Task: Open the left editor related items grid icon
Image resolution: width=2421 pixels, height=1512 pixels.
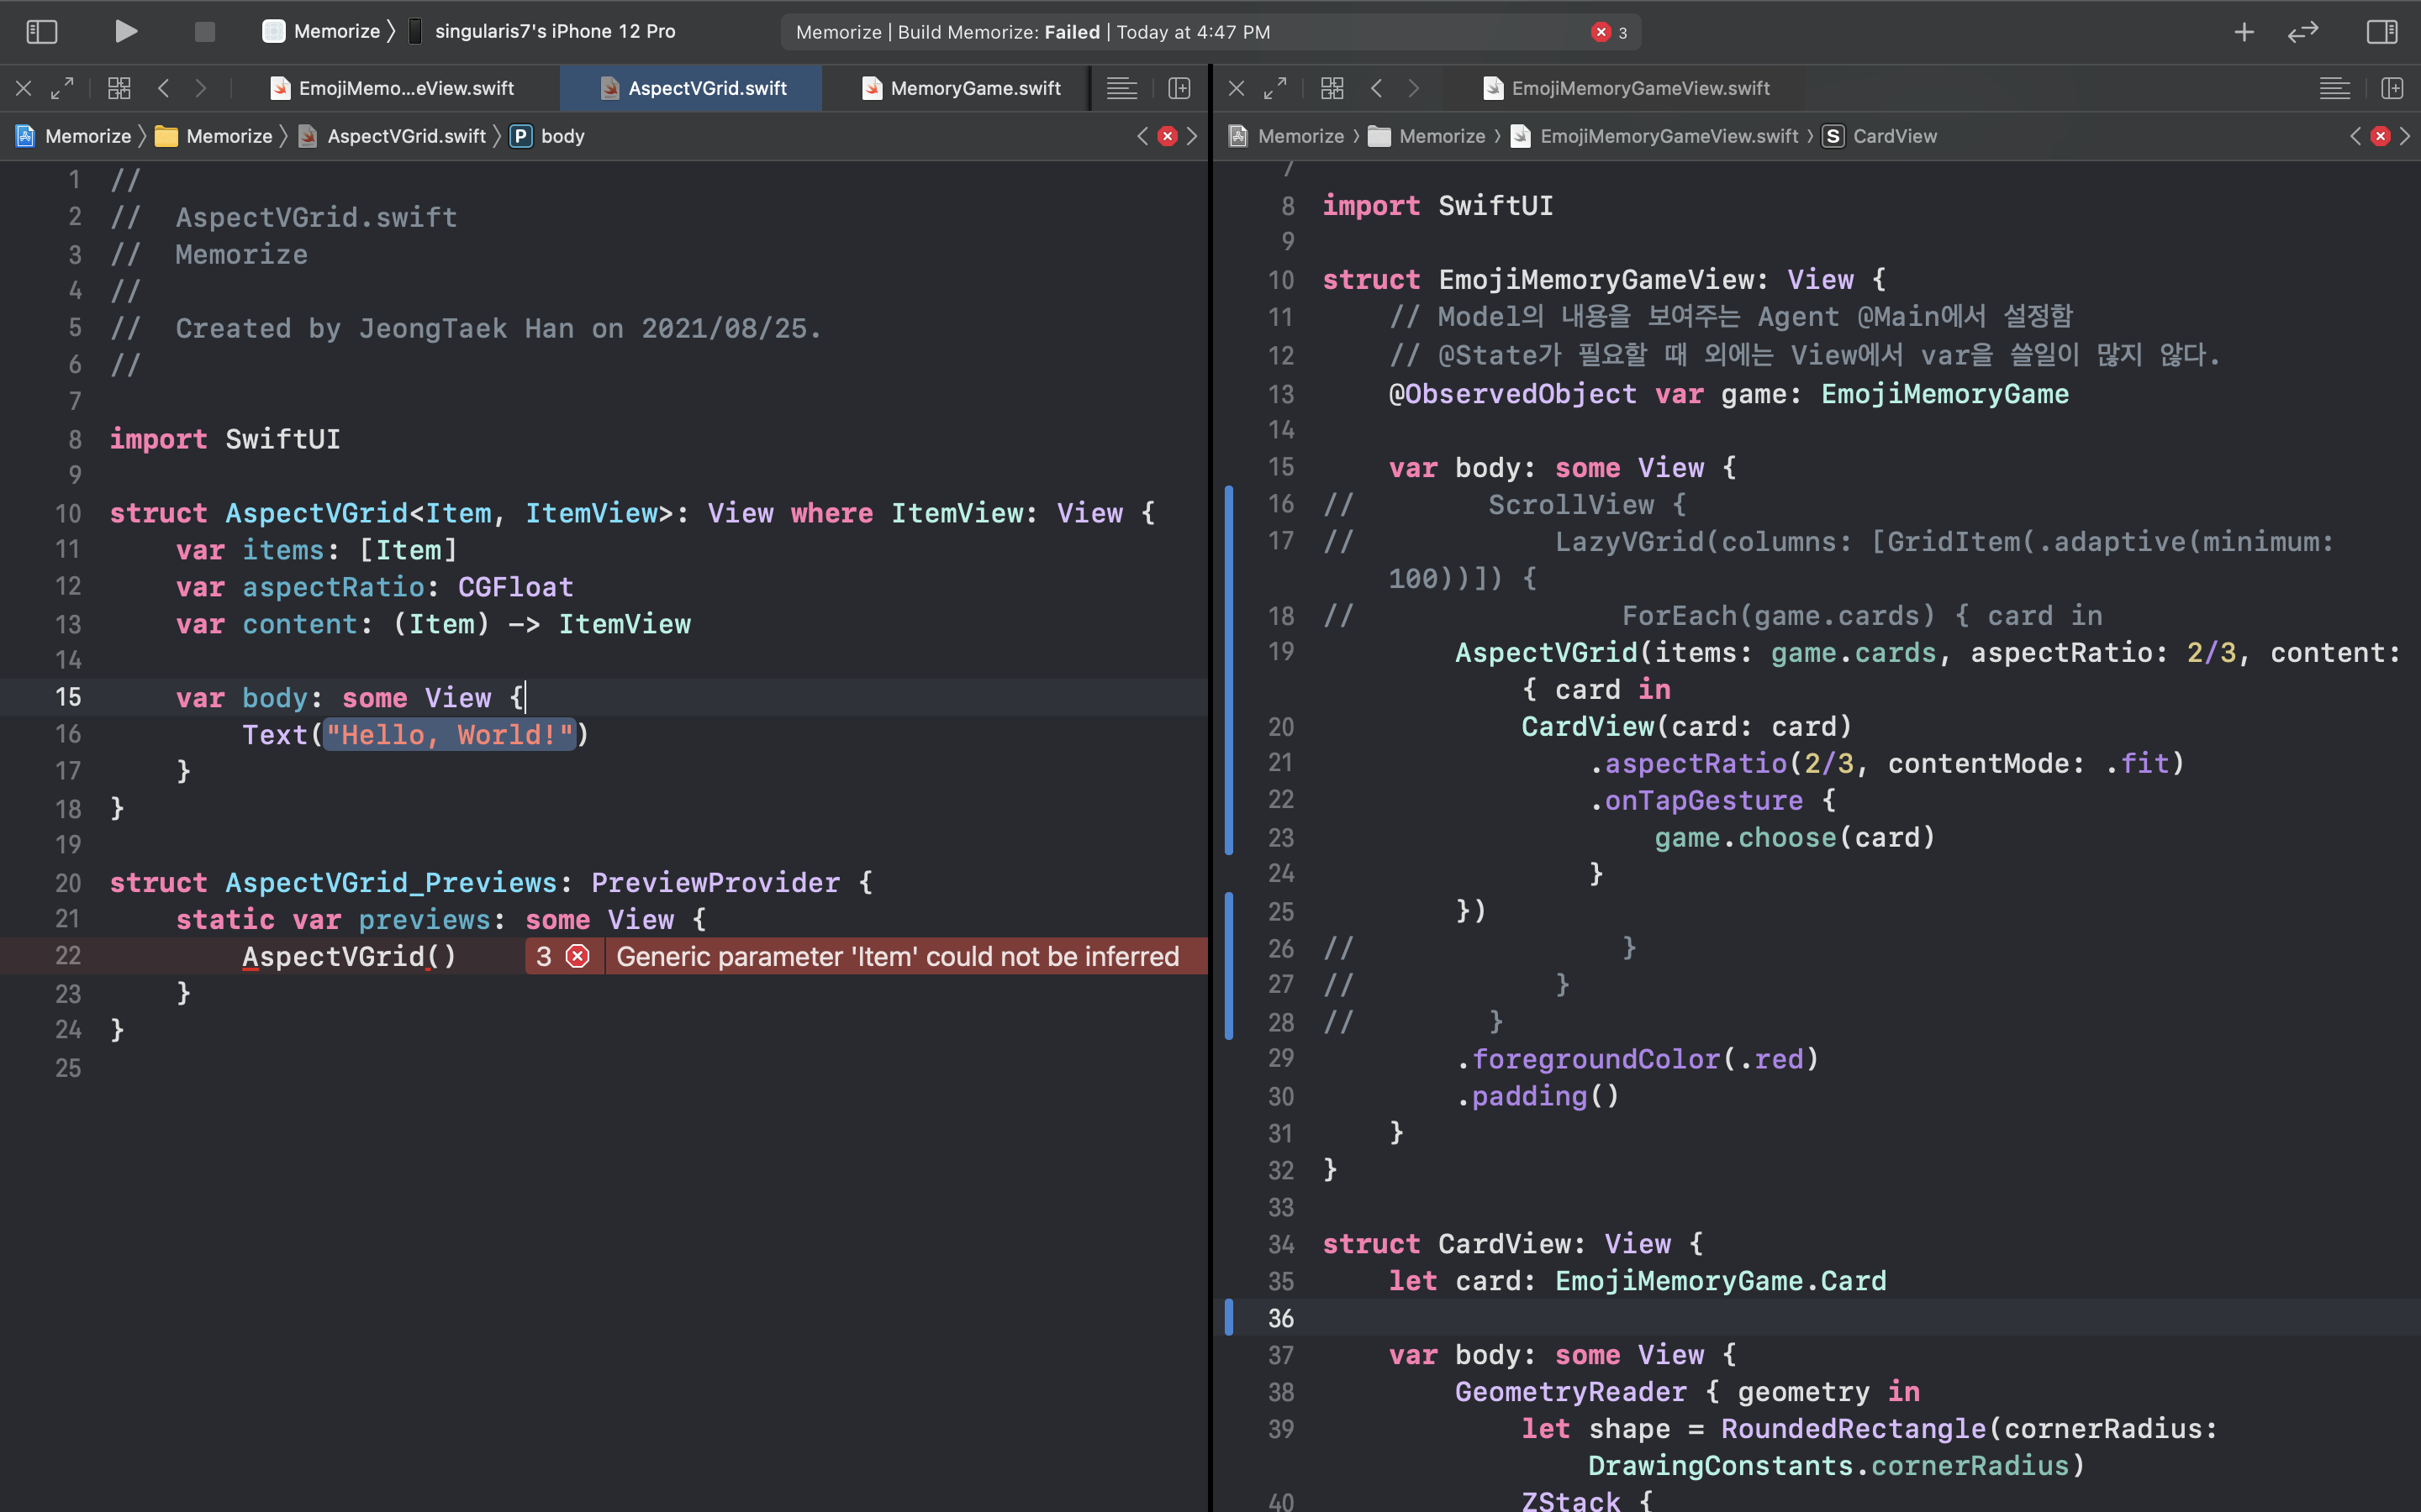Action: click(x=119, y=88)
